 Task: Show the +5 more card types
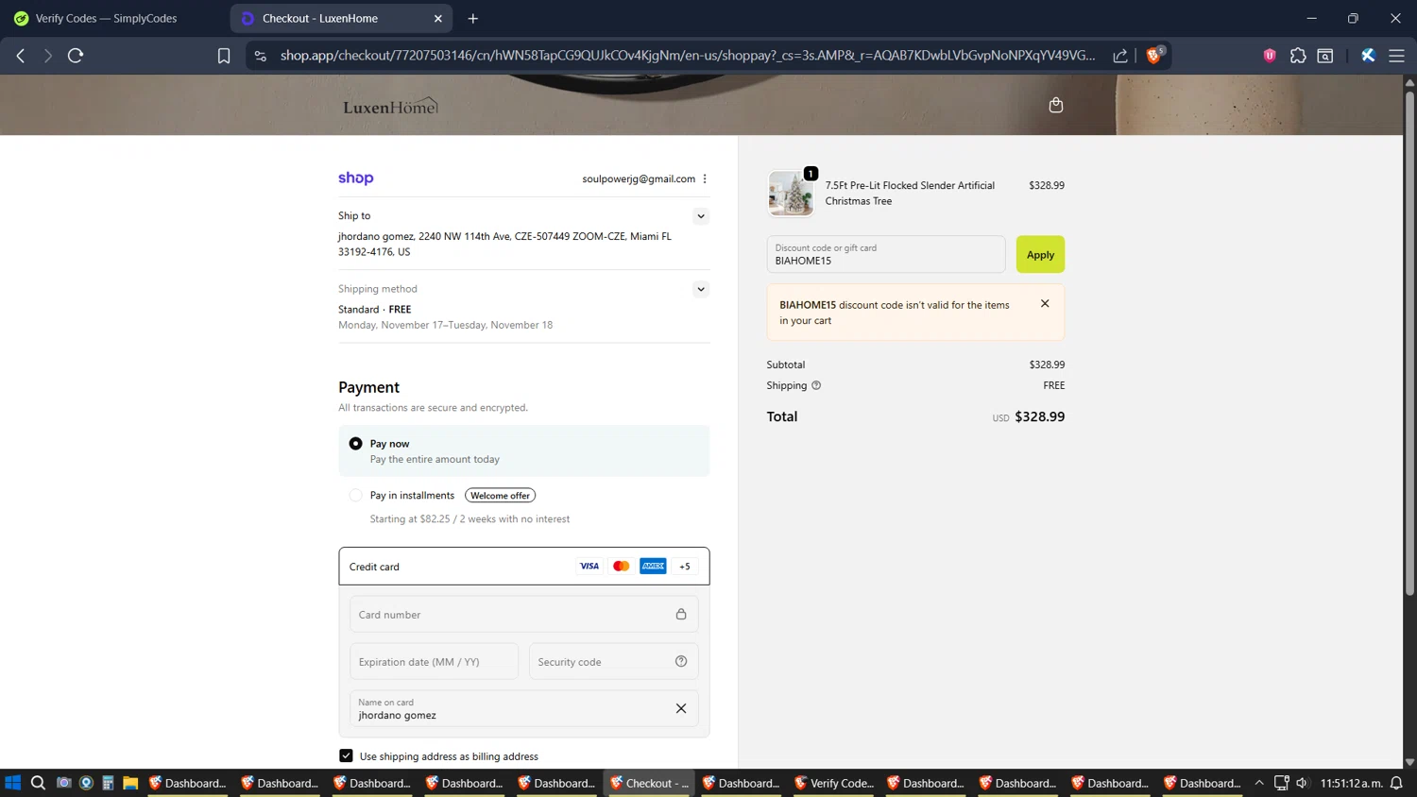point(685,567)
